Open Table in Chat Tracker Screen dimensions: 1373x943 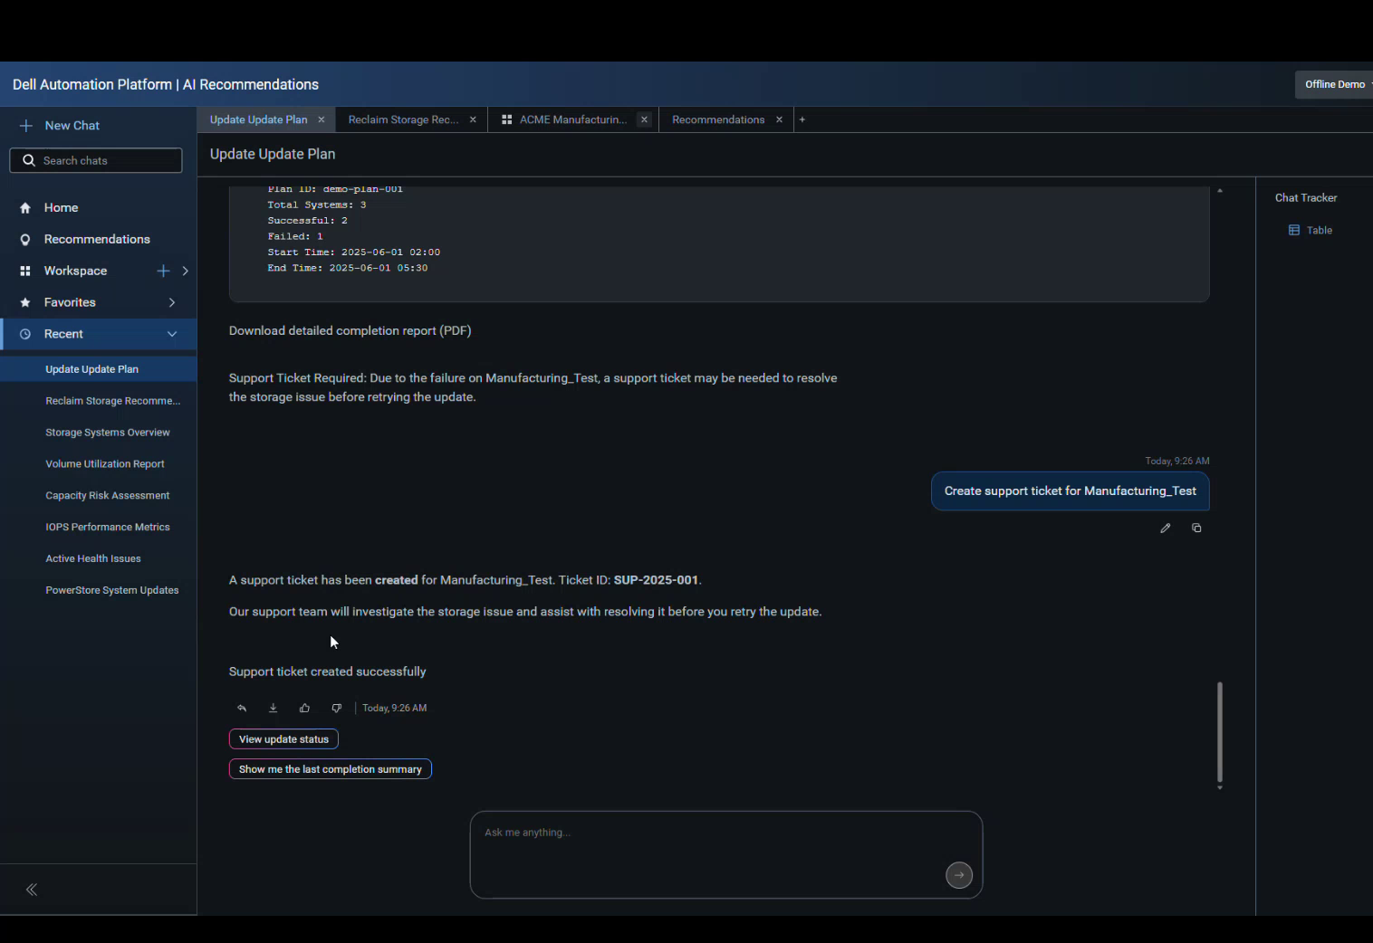pyautogui.click(x=1311, y=230)
